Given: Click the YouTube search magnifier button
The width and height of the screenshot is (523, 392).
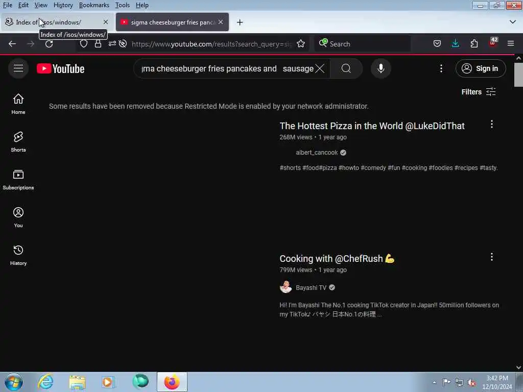Looking at the screenshot, I should (346, 69).
